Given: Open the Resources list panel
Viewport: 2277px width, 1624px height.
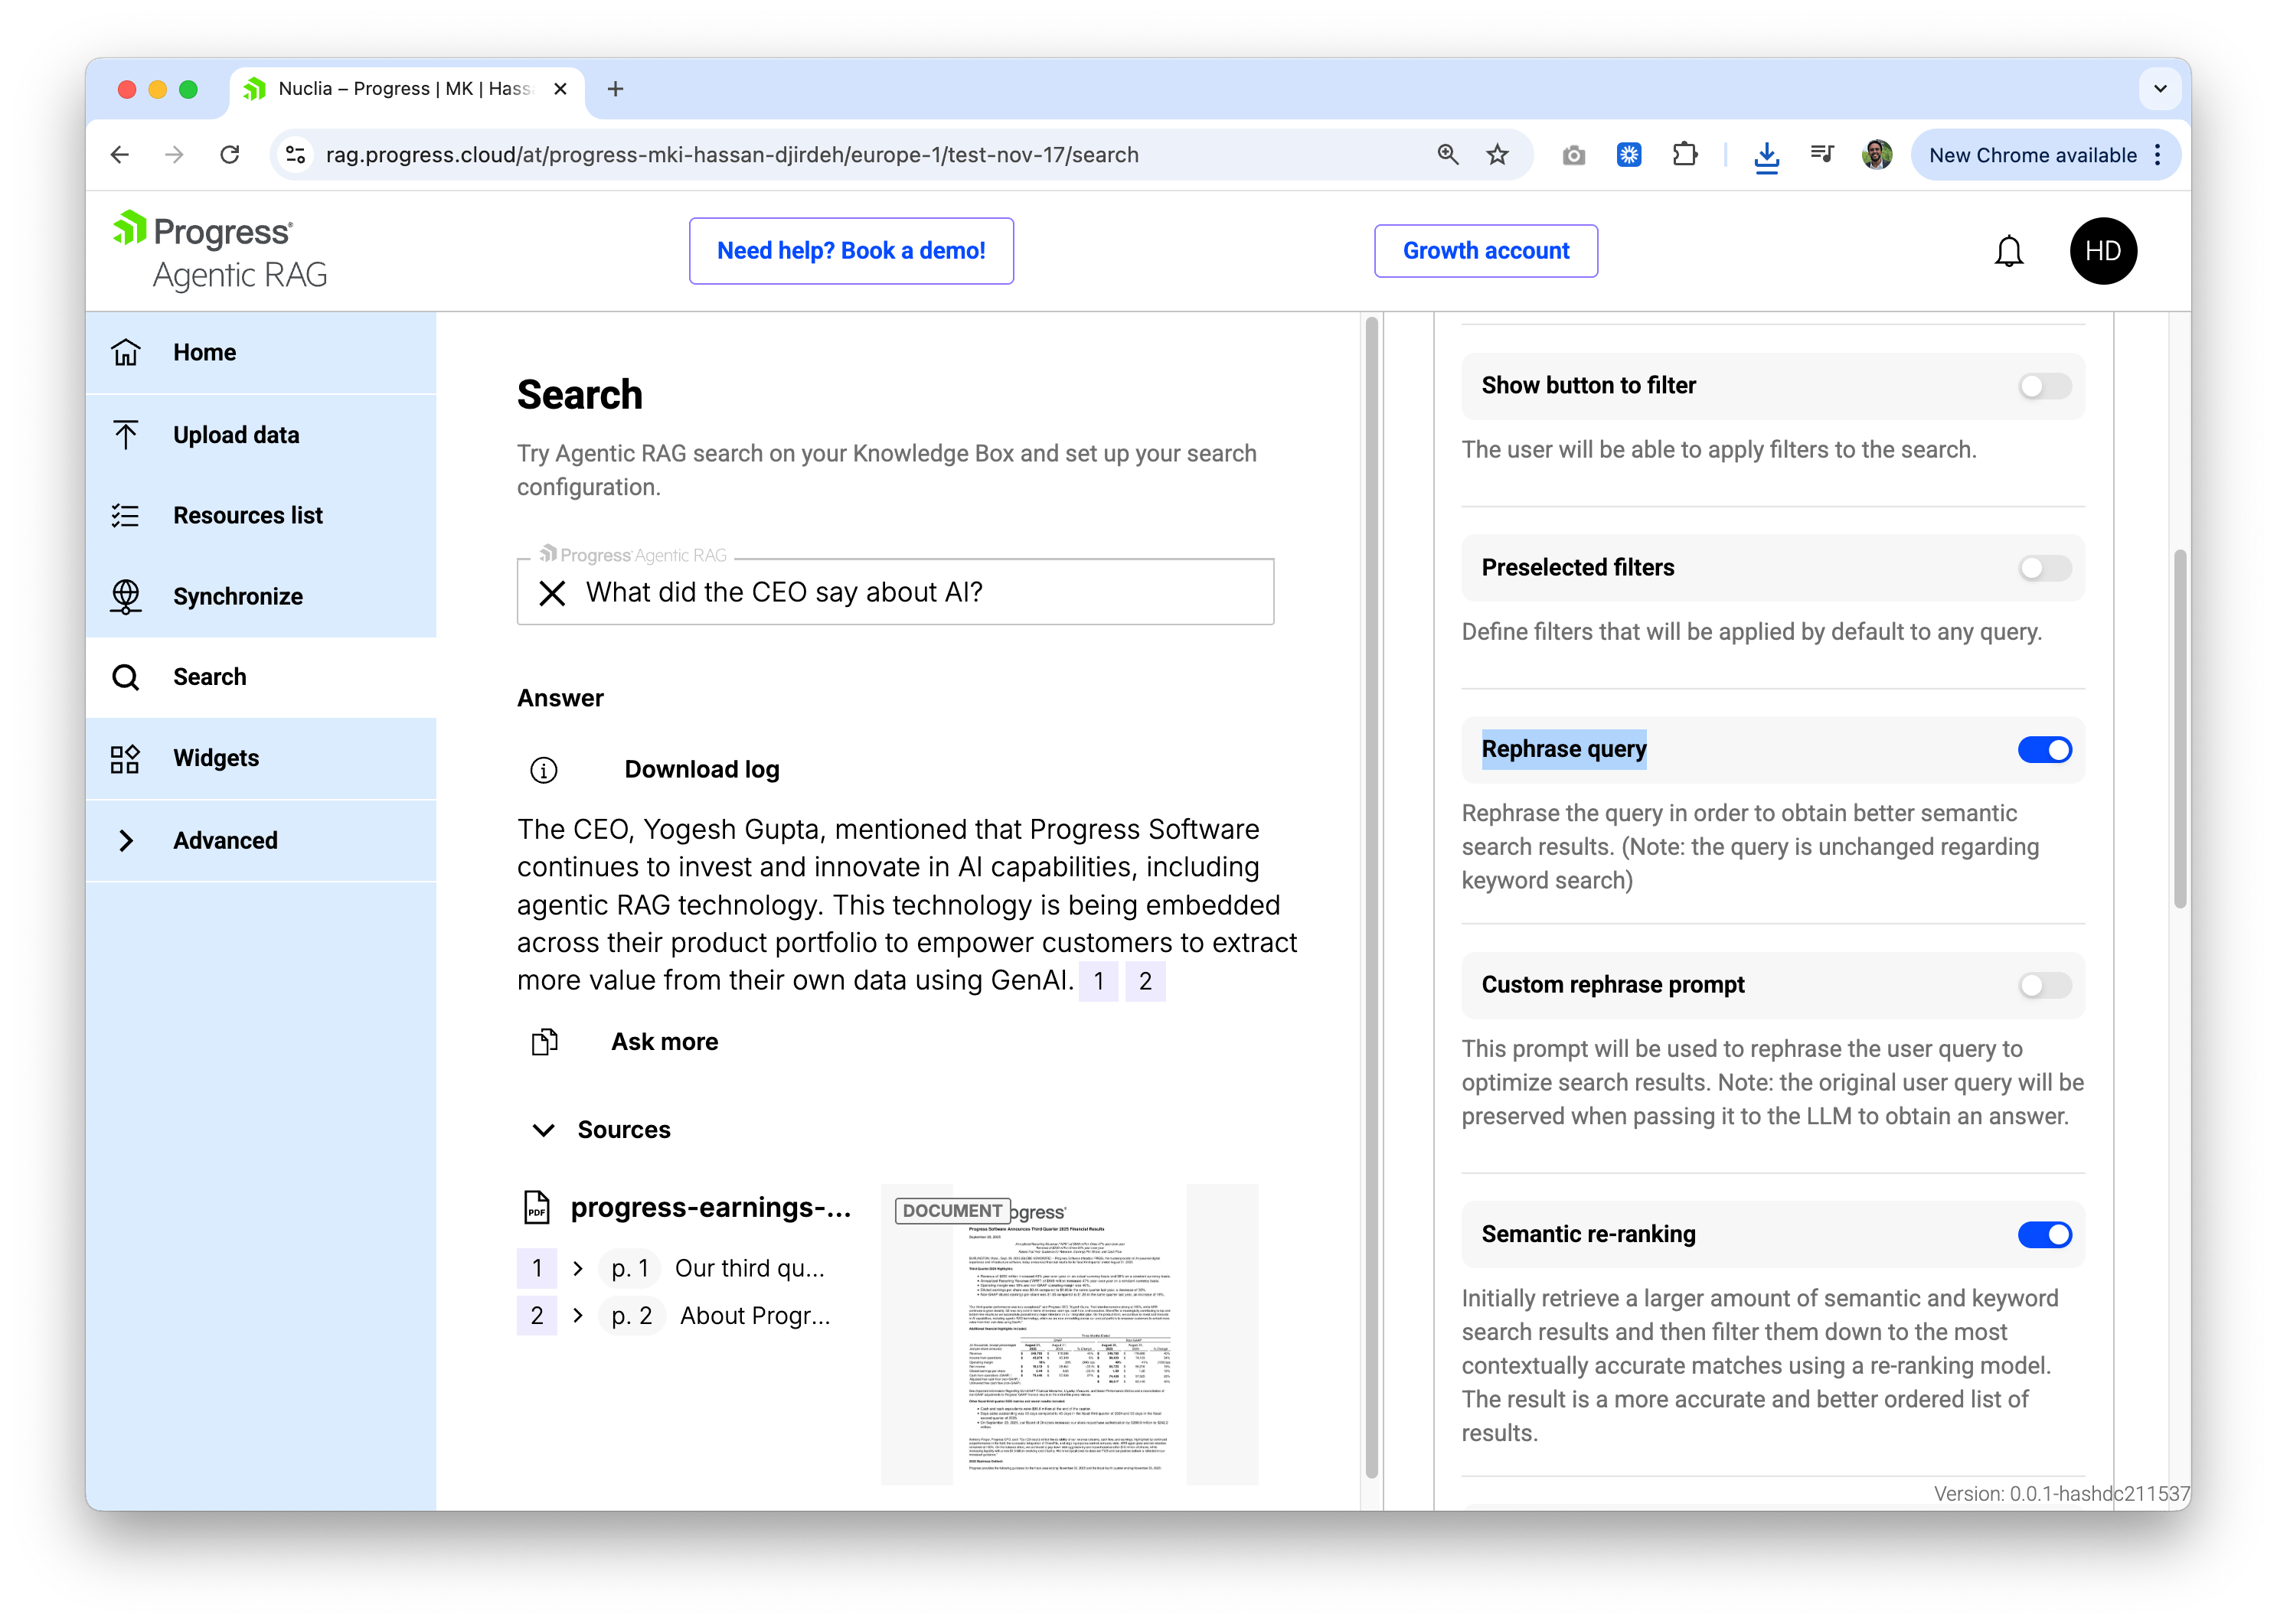Looking at the screenshot, I should 247,516.
